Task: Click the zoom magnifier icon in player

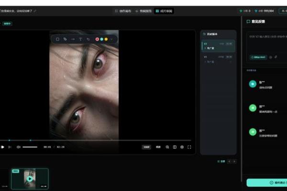Action: (167, 147)
